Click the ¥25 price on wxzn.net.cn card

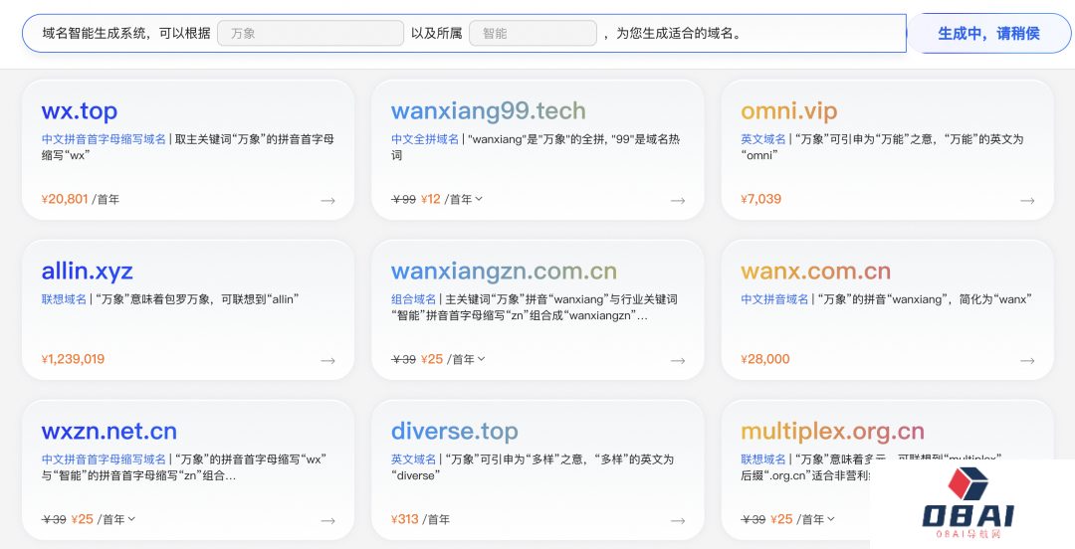click(83, 519)
